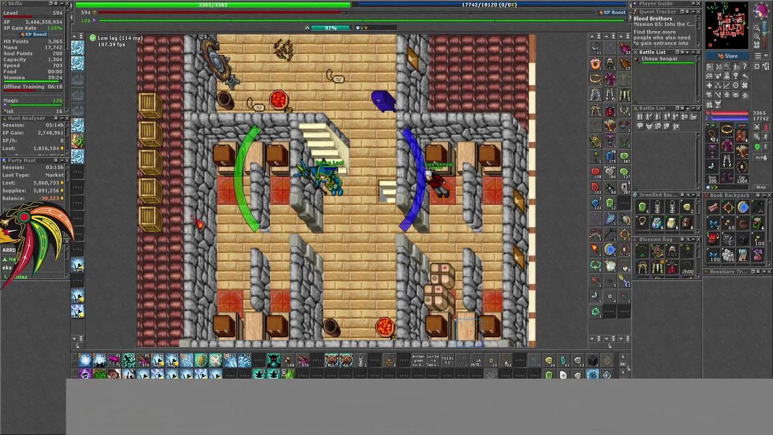Click the donut item on right action bar

tap(595, 63)
